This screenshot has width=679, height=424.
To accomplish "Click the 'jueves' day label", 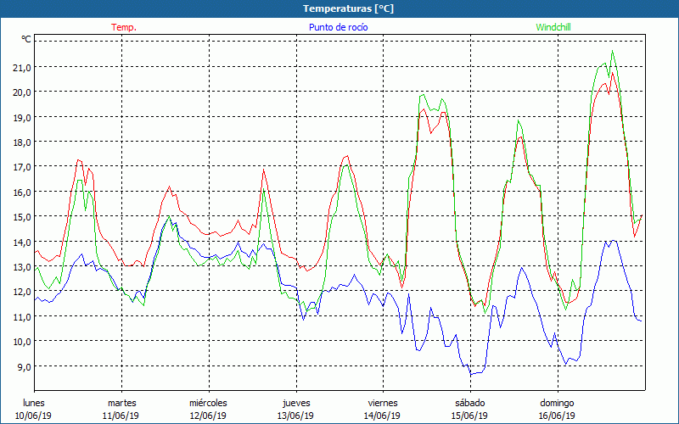I will pos(296,404).
